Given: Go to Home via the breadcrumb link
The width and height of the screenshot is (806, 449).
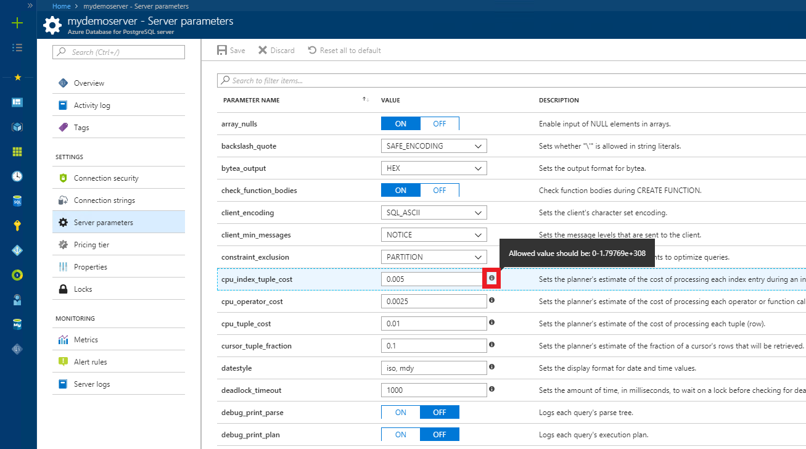Looking at the screenshot, I should click(61, 6).
